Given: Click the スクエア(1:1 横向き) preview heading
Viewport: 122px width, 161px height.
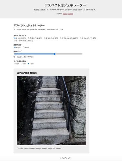Looking at the screenshot, I should pos(27,73).
